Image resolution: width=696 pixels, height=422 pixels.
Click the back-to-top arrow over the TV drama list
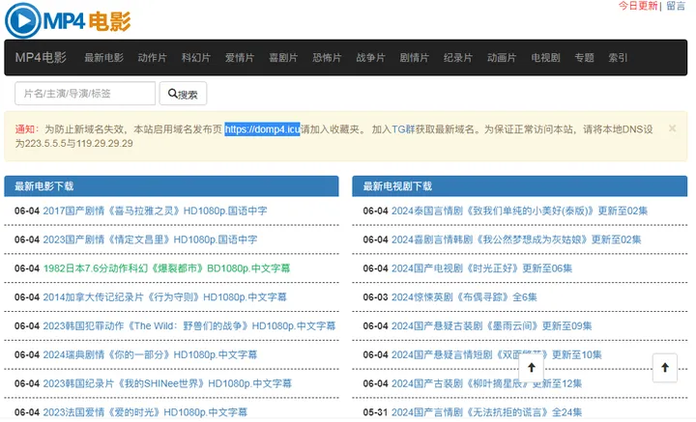coord(532,368)
